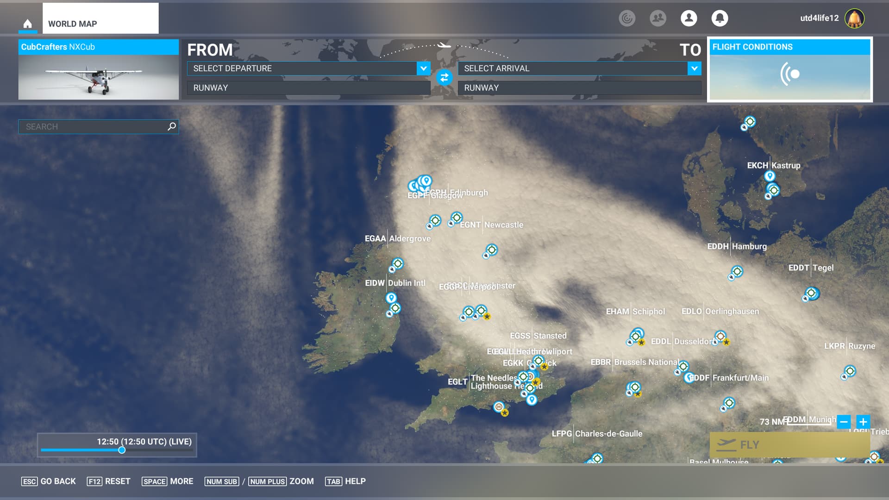Zoom in map with plus button
This screenshot has height=500, width=889.
click(863, 422)
